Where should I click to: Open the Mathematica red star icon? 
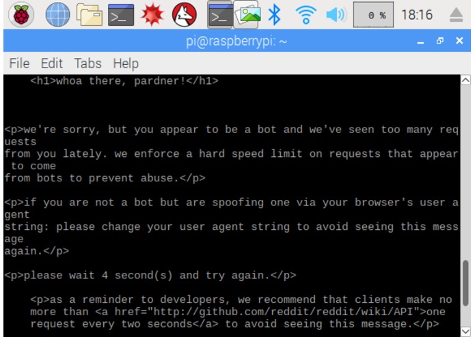tap(152, 14)
